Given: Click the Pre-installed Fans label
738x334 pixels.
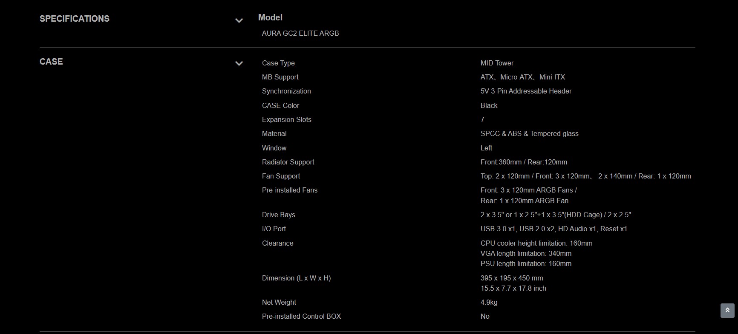Looking at the screenshot, I should tap(290, 190).
